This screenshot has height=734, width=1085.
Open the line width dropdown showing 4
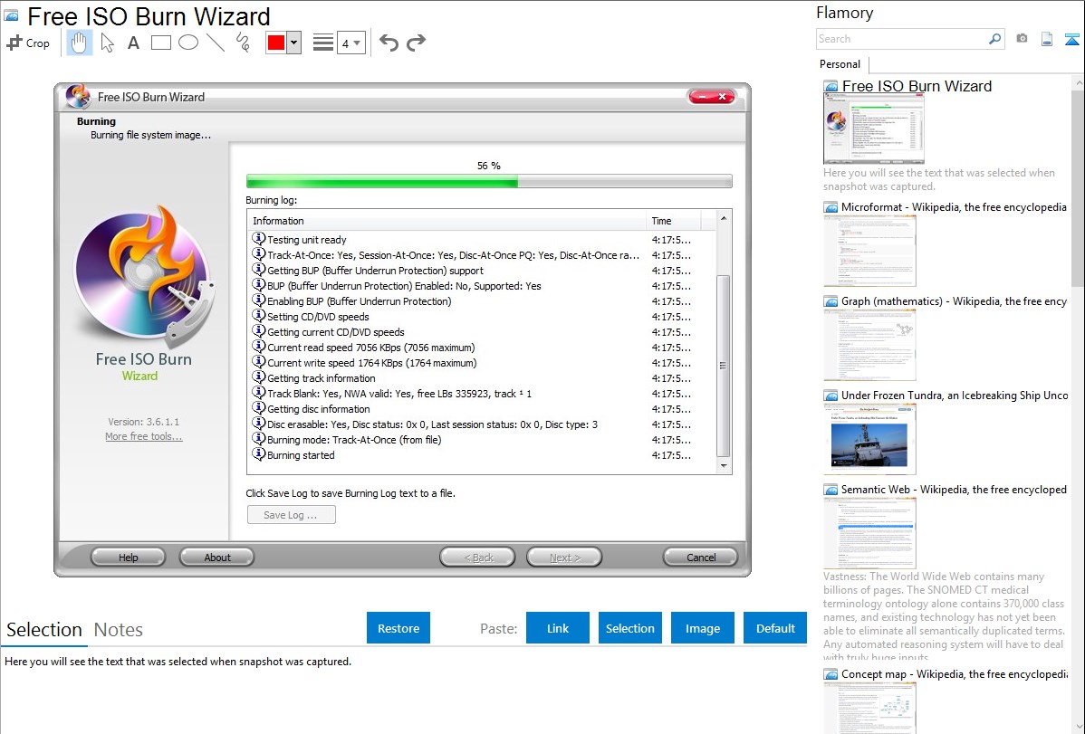click(x=351, y=43)
